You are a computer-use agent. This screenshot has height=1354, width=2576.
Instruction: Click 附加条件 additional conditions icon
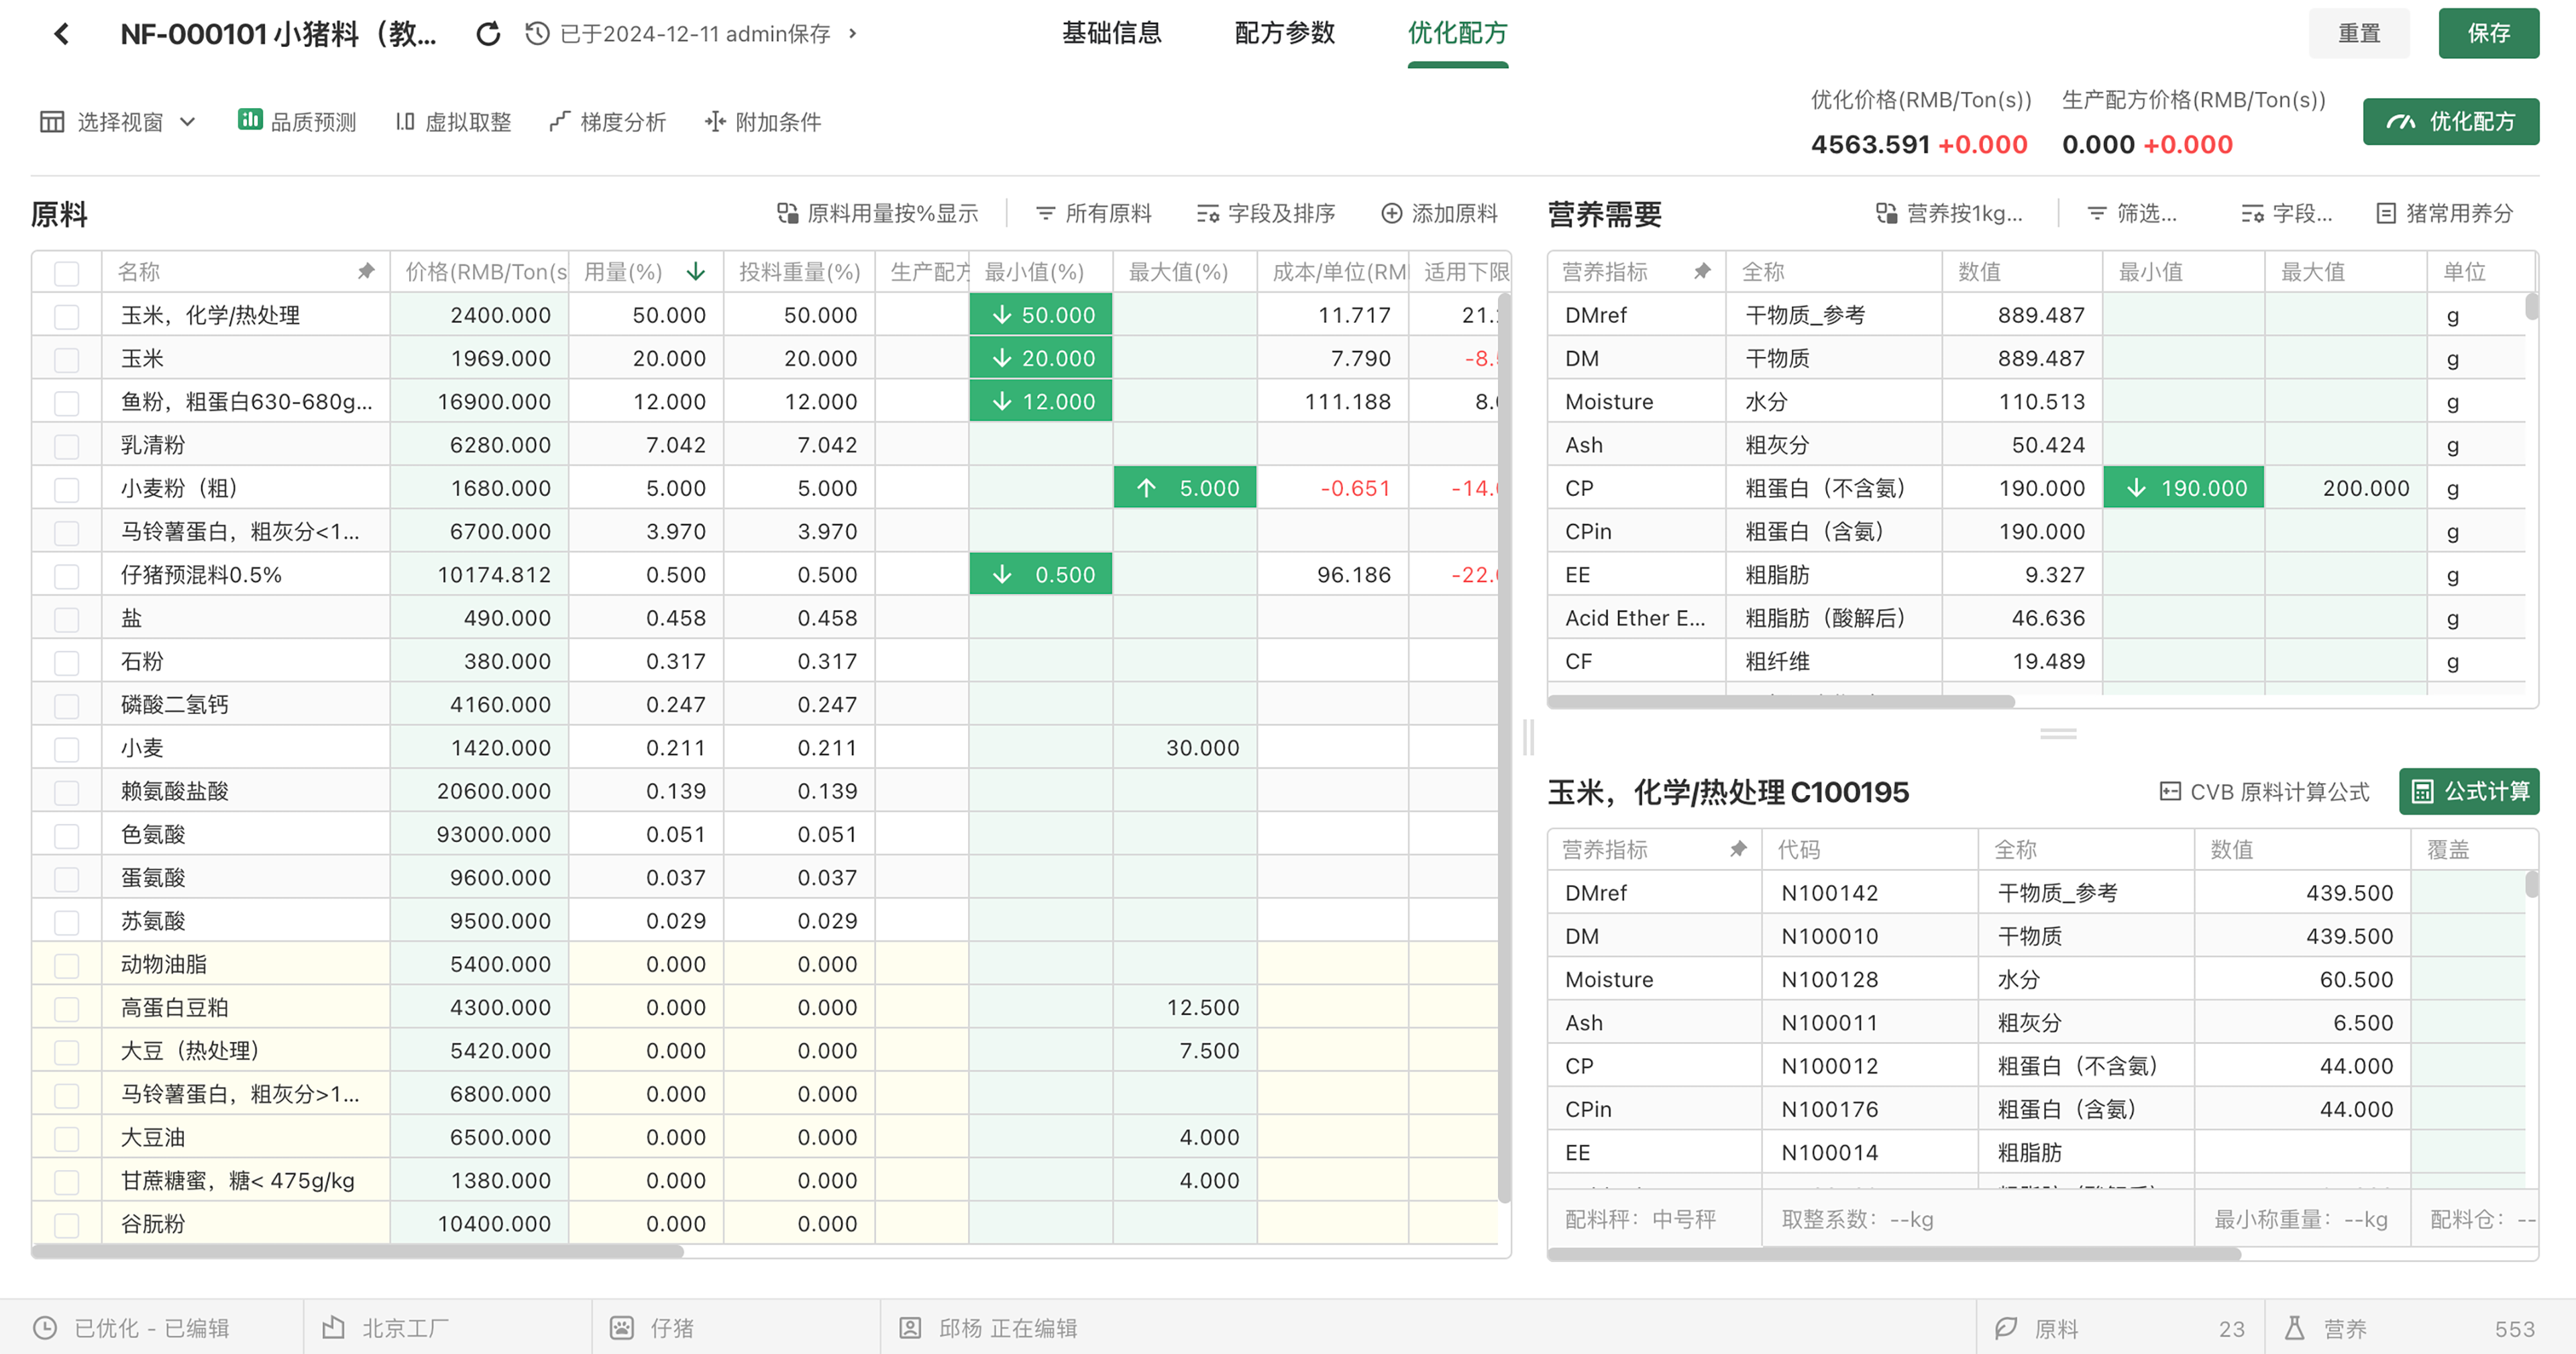pos(714,122)
